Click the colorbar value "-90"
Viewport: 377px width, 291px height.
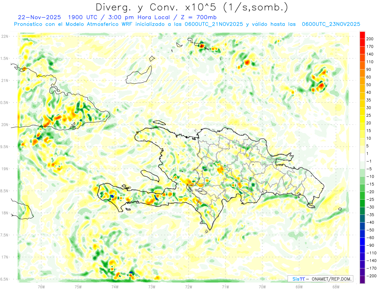point(370,245)
